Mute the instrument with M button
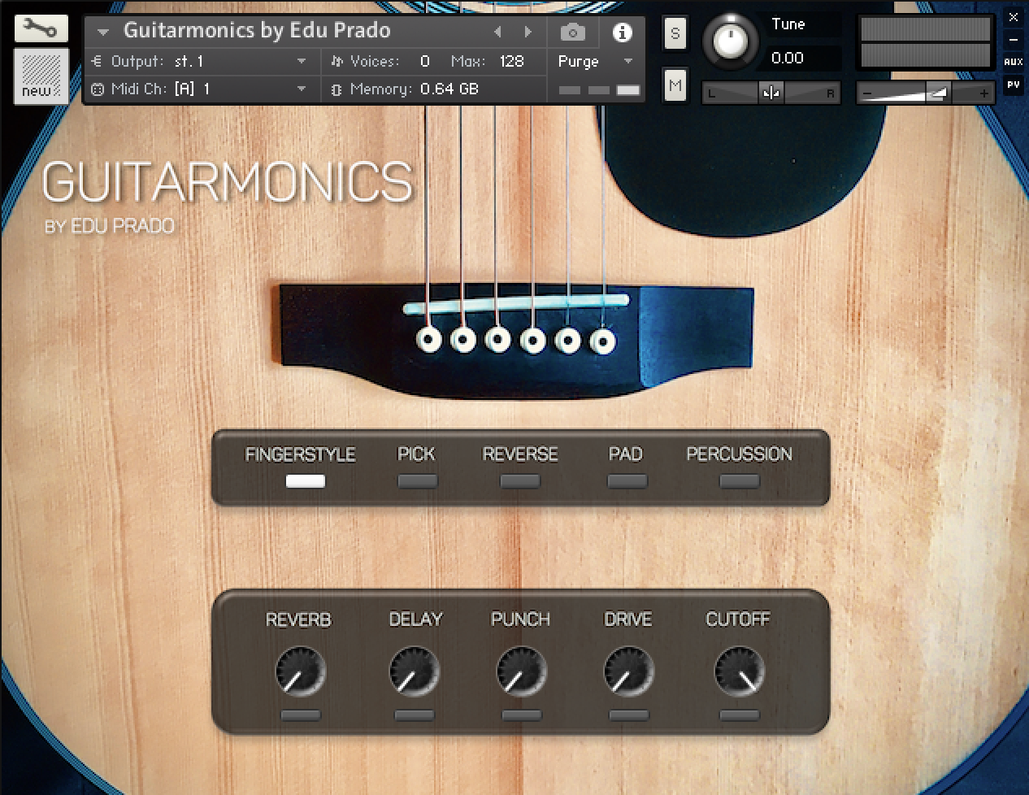 pos(675,85)
